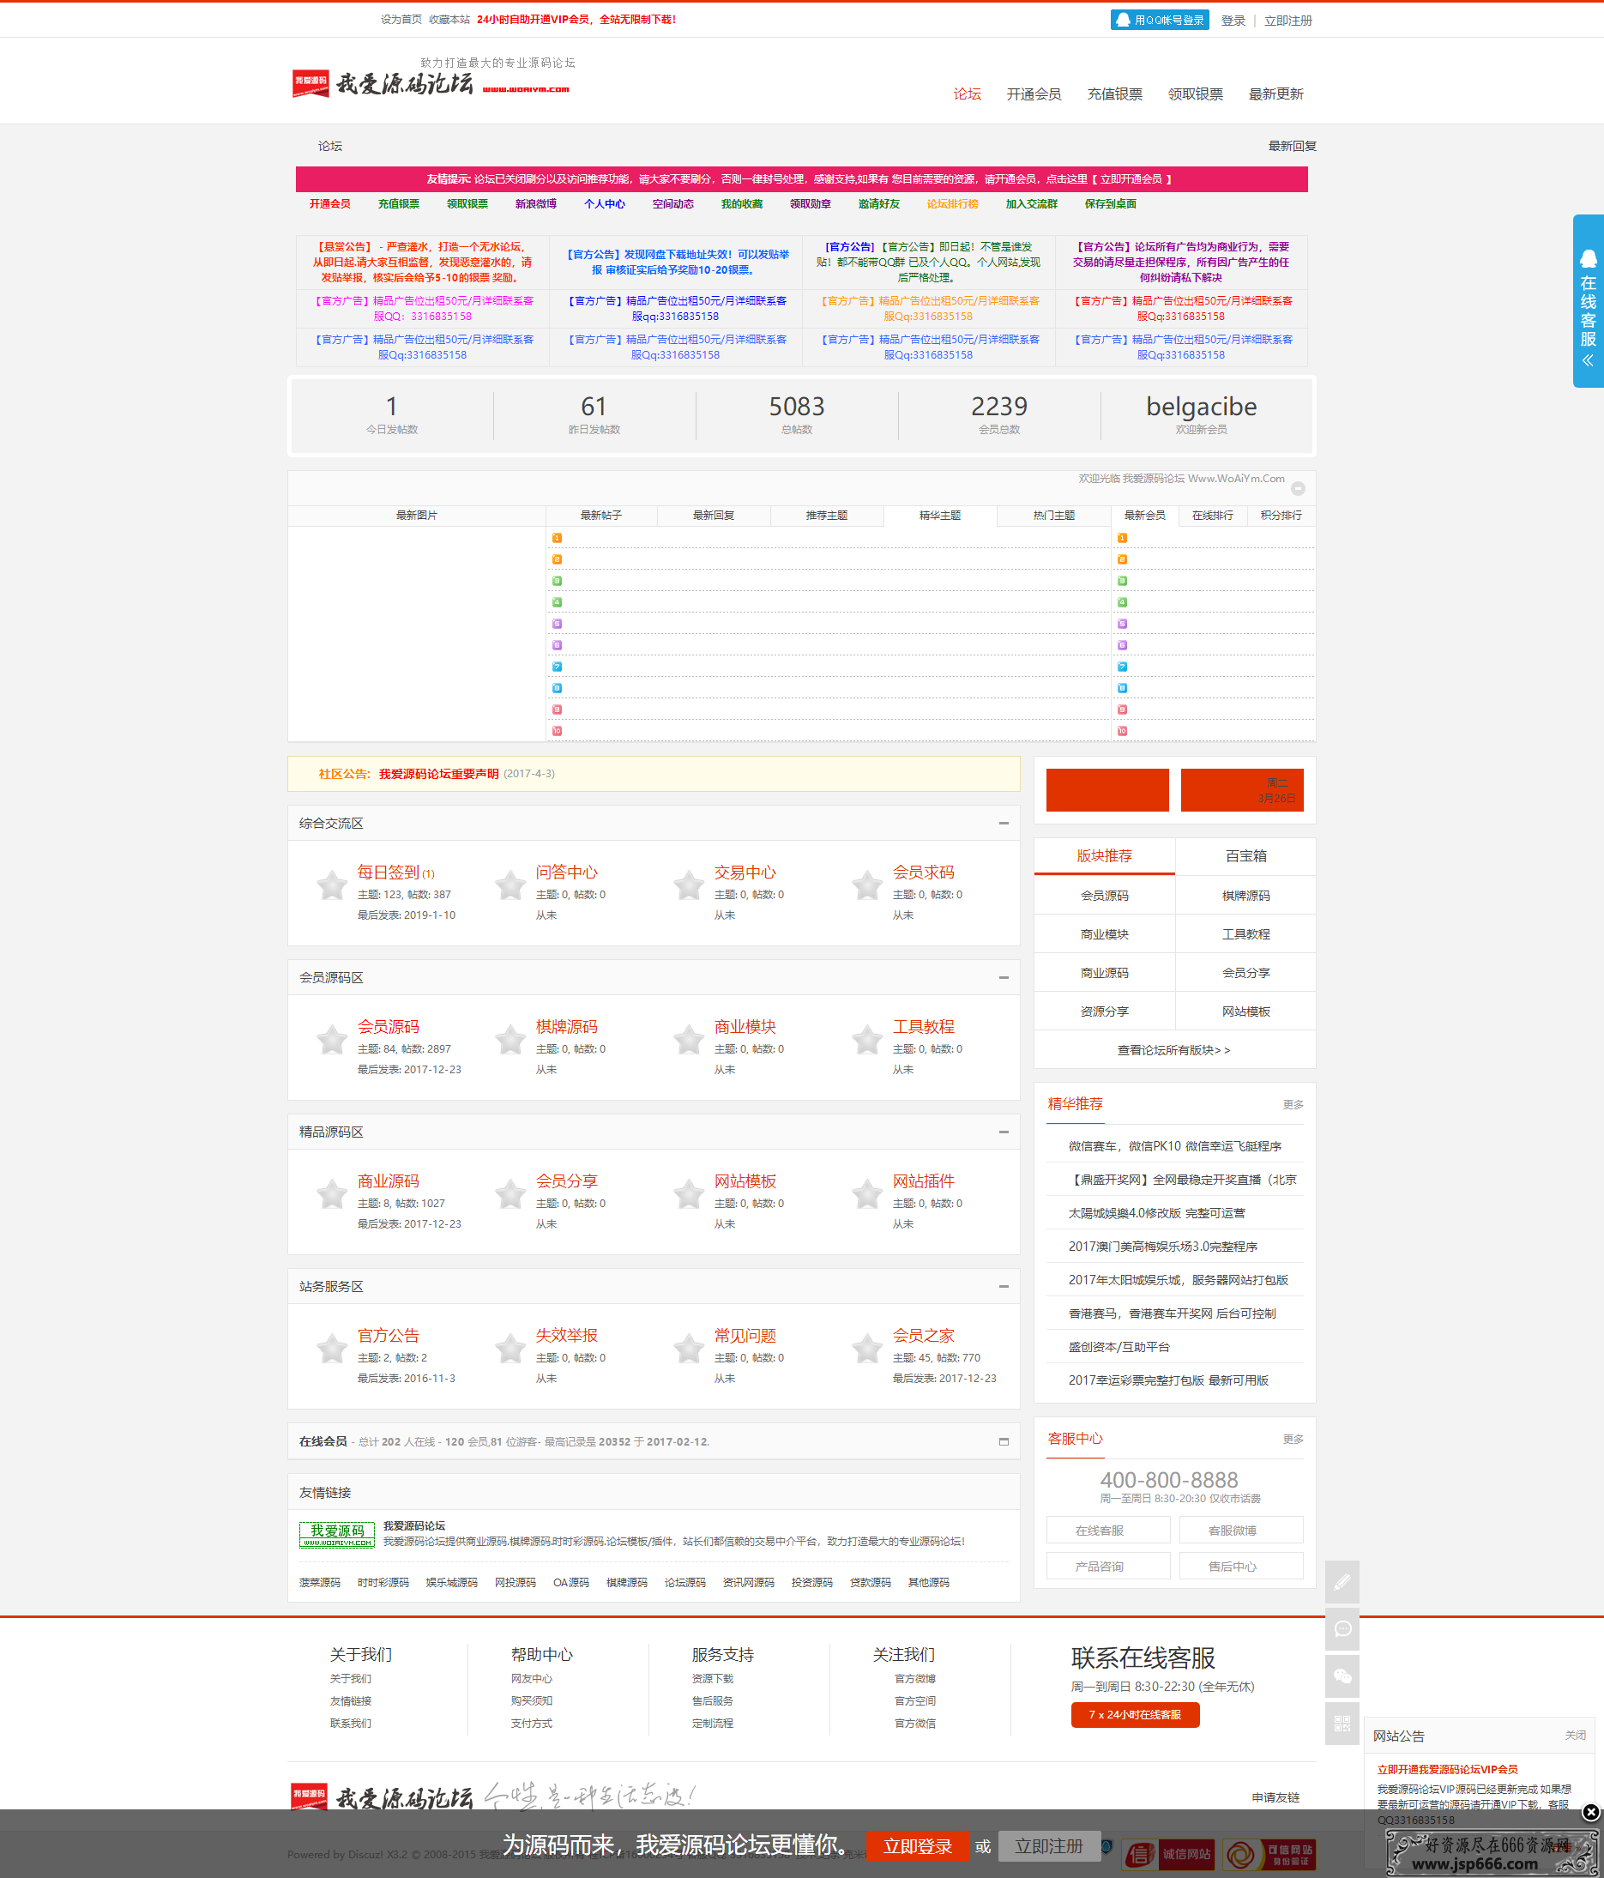Switch to the 最新回复 tab
This screenshot has width=1604, height=1878.
pyautogui.click(x=713, y=515)
